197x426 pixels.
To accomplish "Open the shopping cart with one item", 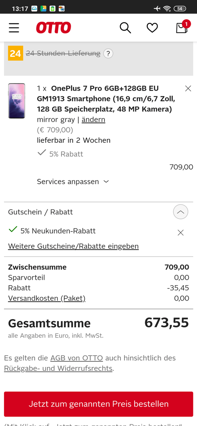I will (x=182, y=27).
